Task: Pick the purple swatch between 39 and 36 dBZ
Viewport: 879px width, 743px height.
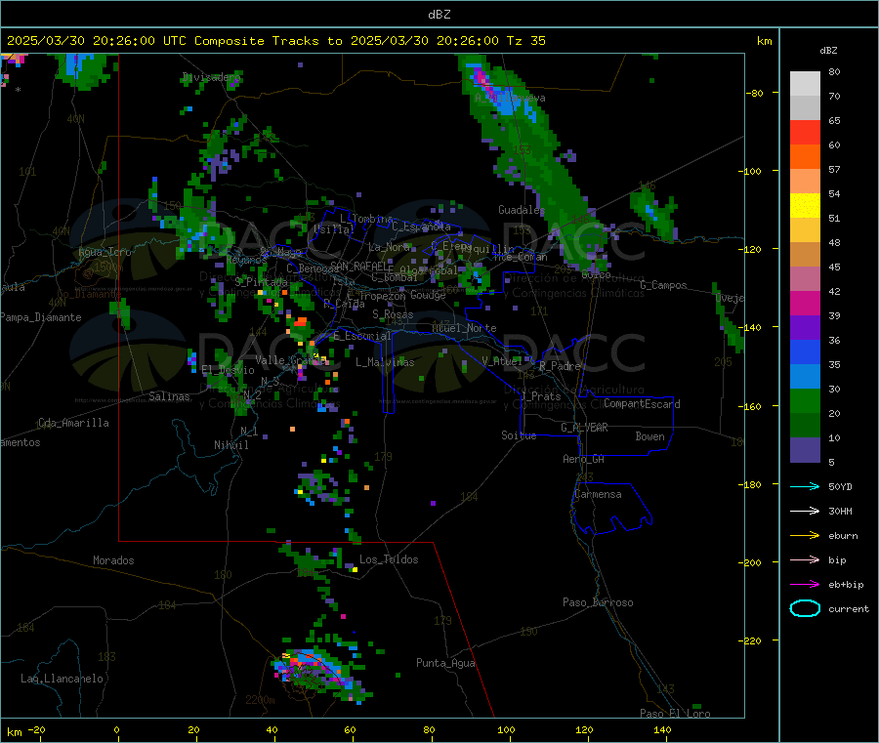Action: (805, 328)
